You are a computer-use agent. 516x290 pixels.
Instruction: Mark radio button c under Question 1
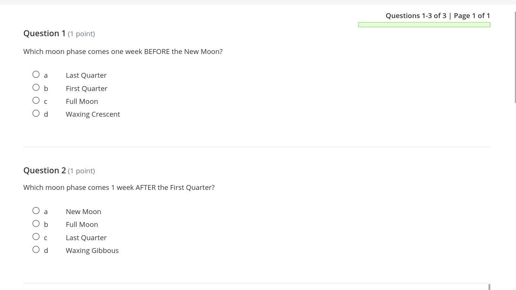coord(36,100)
